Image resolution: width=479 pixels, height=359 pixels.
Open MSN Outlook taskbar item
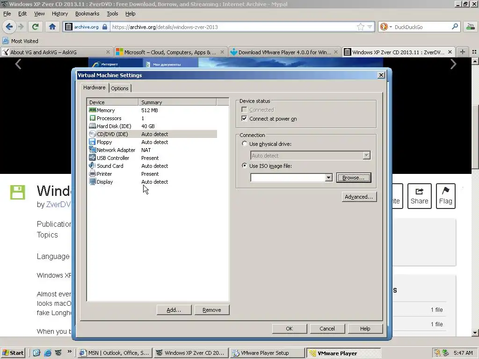tap(115, 353)
